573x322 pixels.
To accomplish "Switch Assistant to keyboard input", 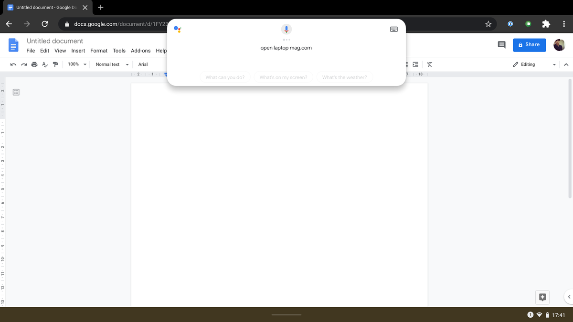I will 393,29.
